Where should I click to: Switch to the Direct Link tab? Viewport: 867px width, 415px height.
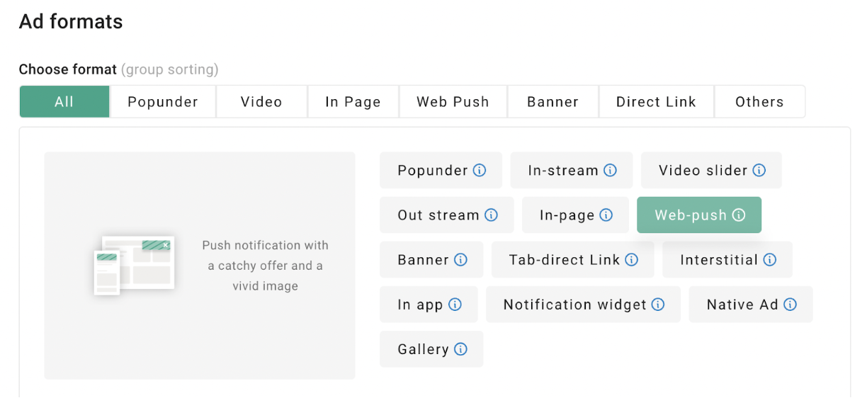(x=656, y=102)
